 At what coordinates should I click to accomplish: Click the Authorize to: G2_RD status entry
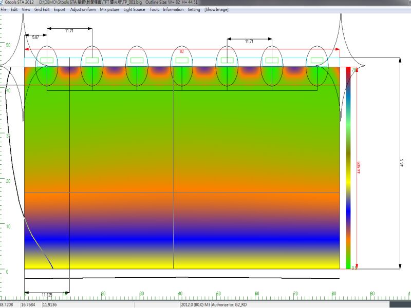coord(229,304)
